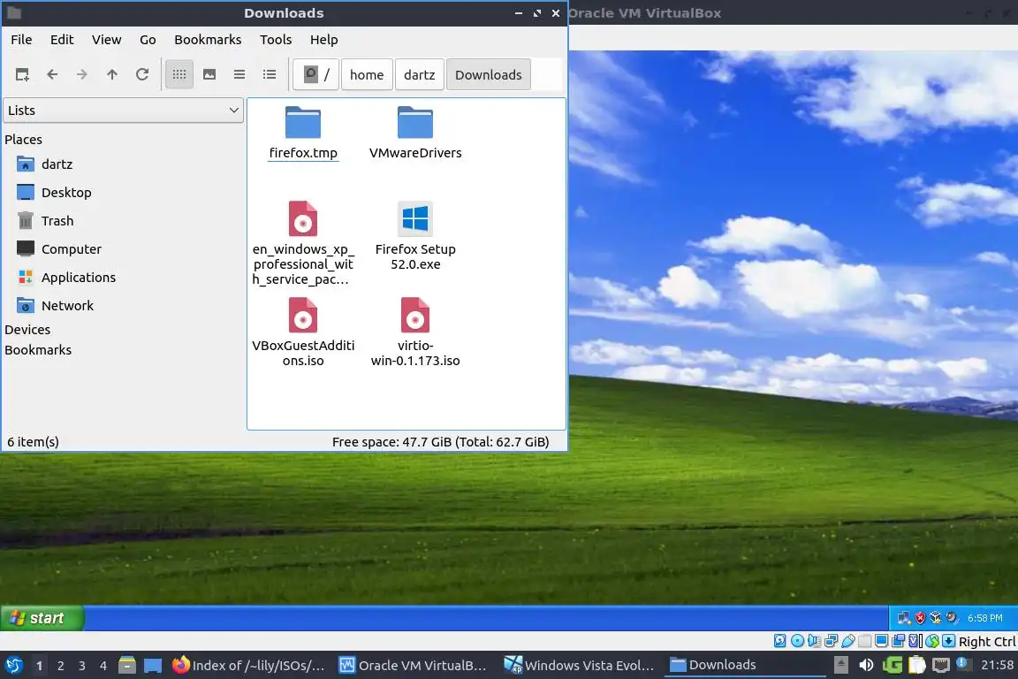
Task: Click Windows Security Center red shield icon
Action: pyautogui.click(x=920, y=618)
